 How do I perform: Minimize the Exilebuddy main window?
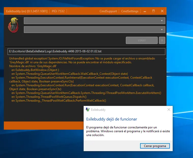145,11
